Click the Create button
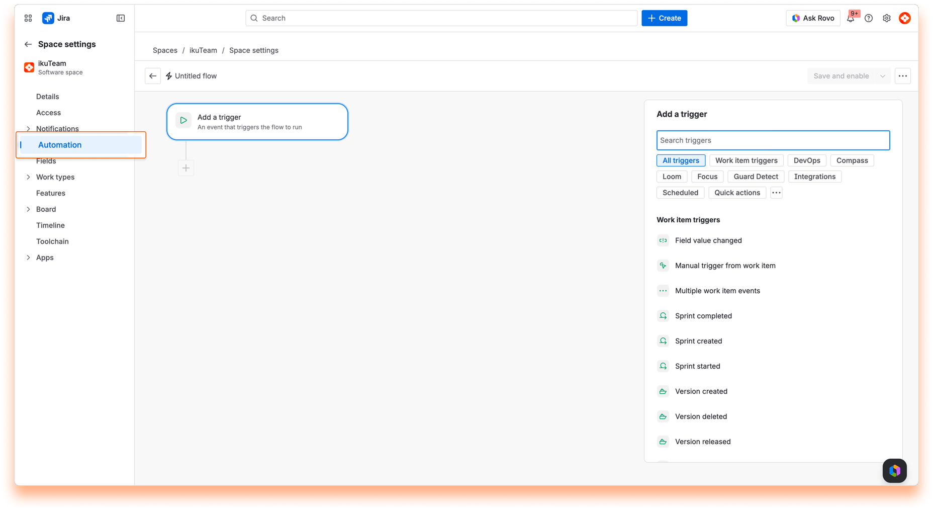 (x=664, y=18)
